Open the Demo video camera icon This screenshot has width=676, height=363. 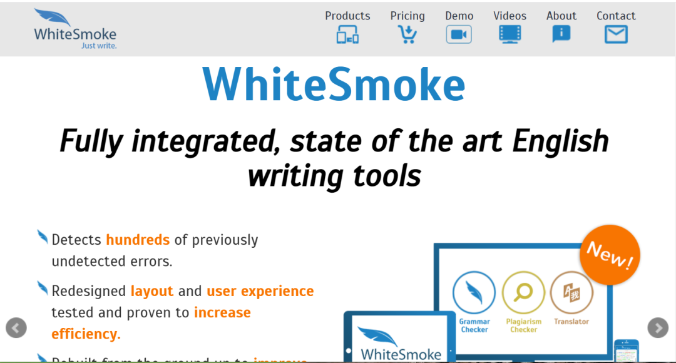point(459,34)
